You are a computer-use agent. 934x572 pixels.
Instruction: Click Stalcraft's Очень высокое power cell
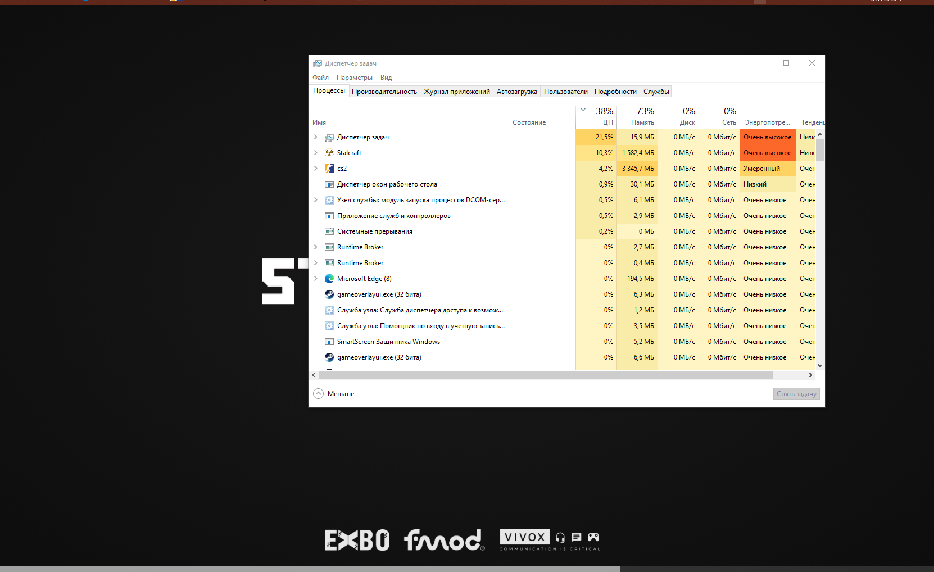tap(768, 153)
